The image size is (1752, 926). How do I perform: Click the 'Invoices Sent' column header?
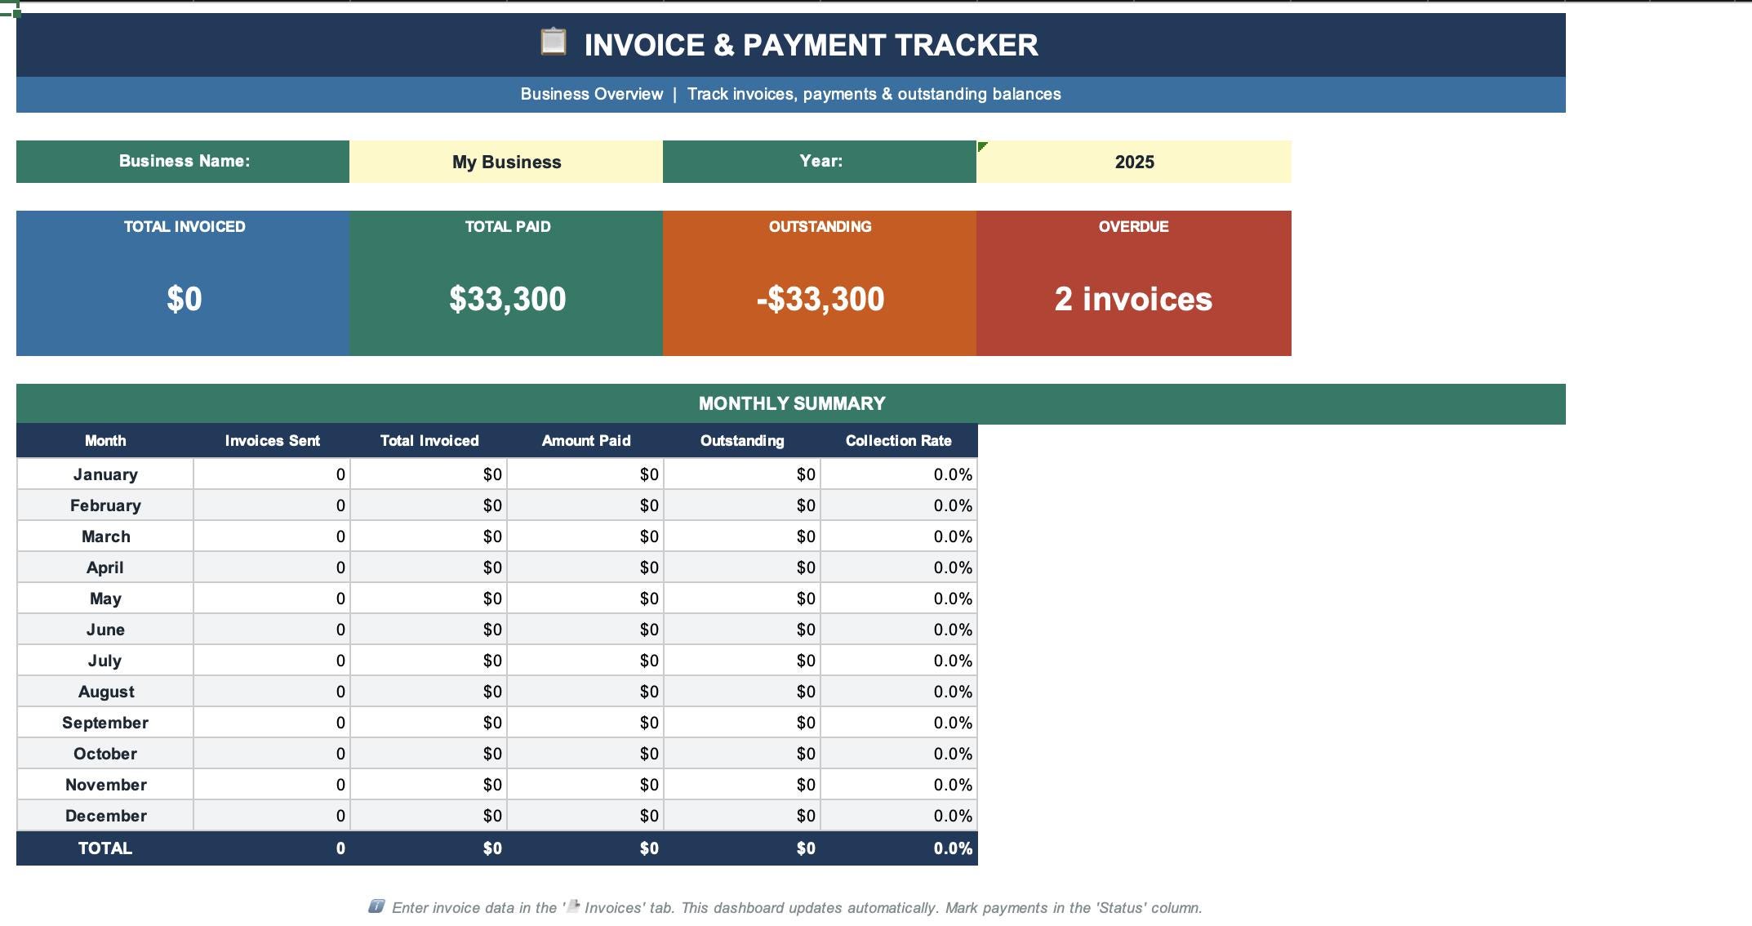272,441
